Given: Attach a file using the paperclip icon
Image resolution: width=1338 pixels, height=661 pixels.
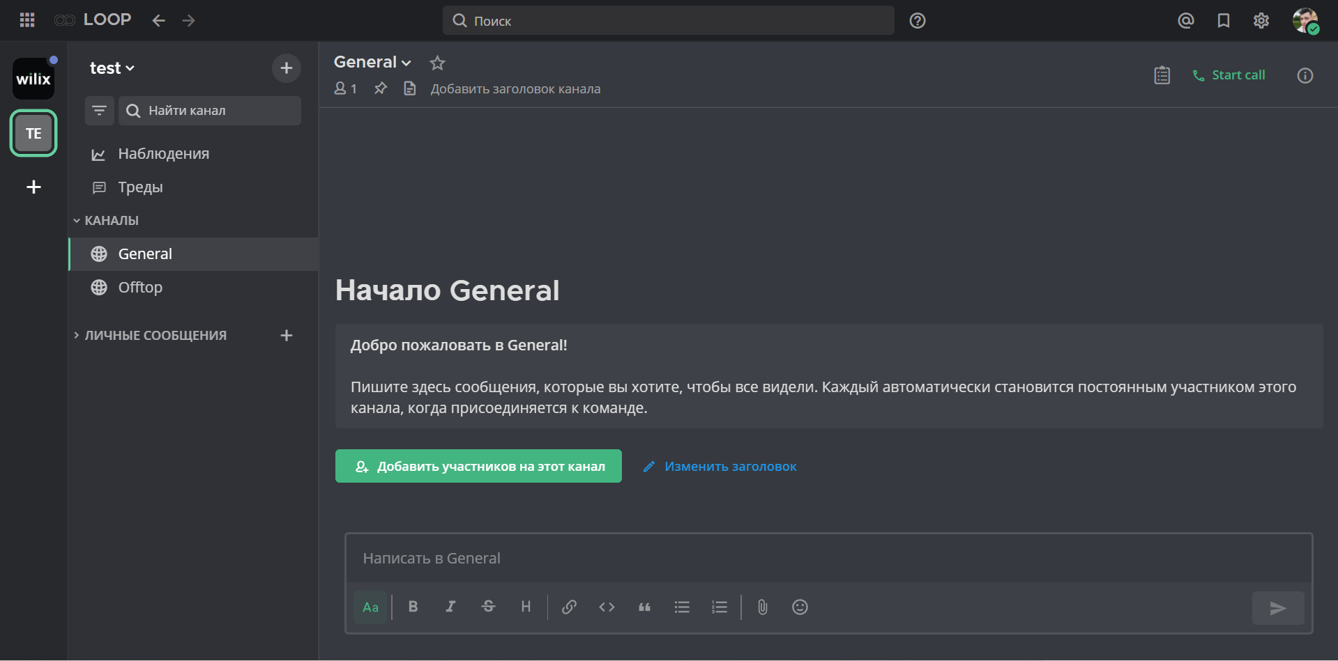Looking at the screenshot, I should pyautogui.click(x=762, y=607).
